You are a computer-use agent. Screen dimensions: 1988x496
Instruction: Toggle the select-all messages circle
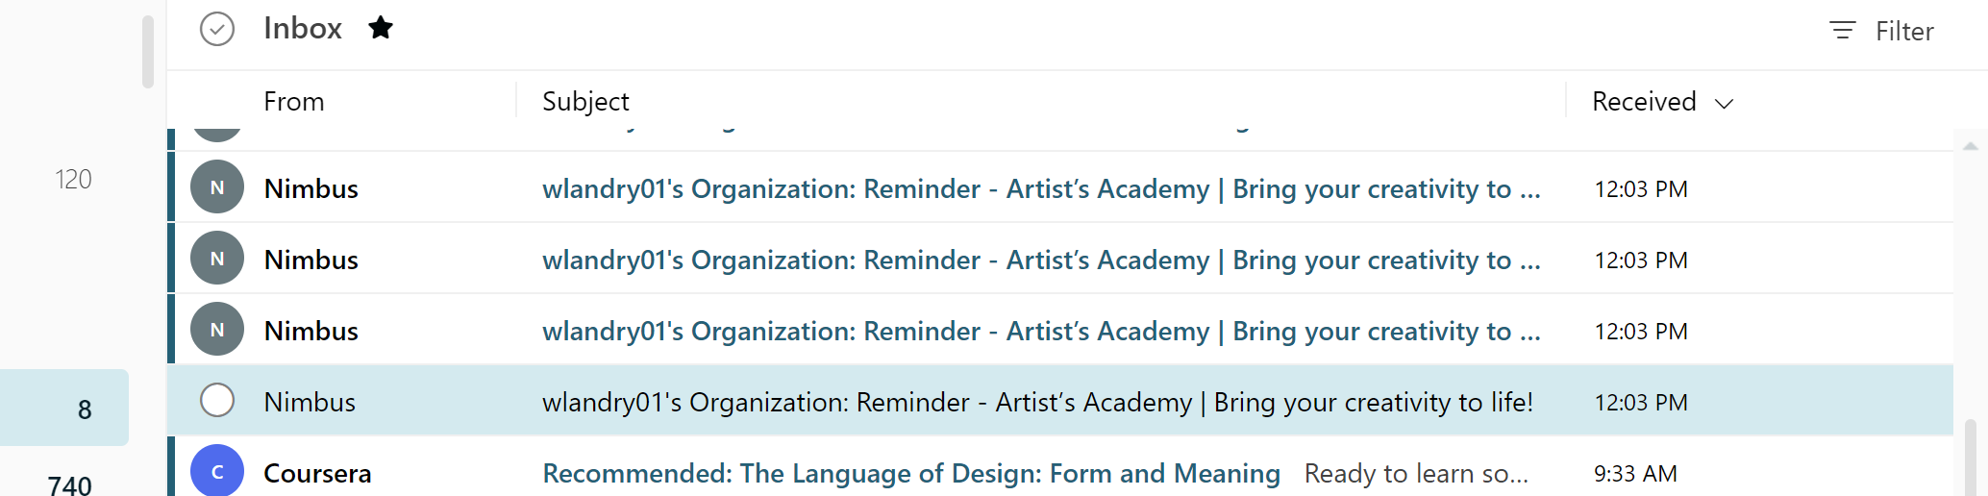pos(217,29)
